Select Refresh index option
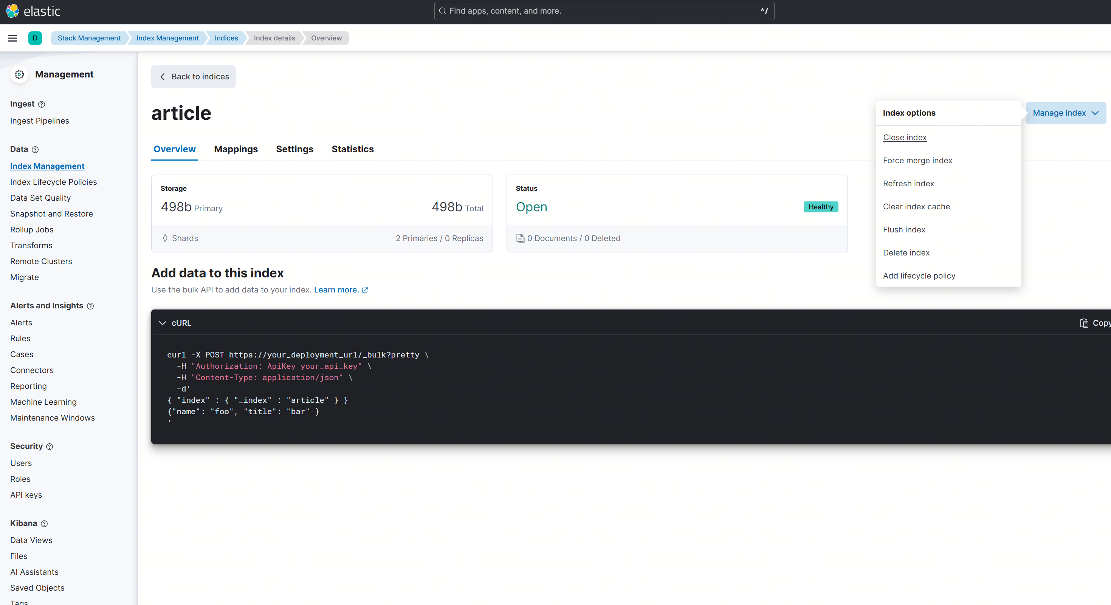Screen dimensions: 1111x605 908,184
